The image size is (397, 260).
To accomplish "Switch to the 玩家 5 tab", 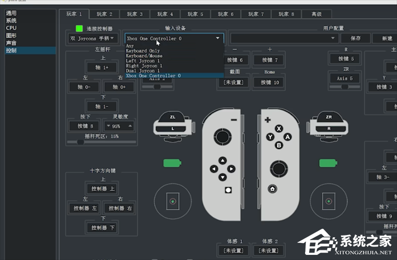I will click(x=195, y=14).
